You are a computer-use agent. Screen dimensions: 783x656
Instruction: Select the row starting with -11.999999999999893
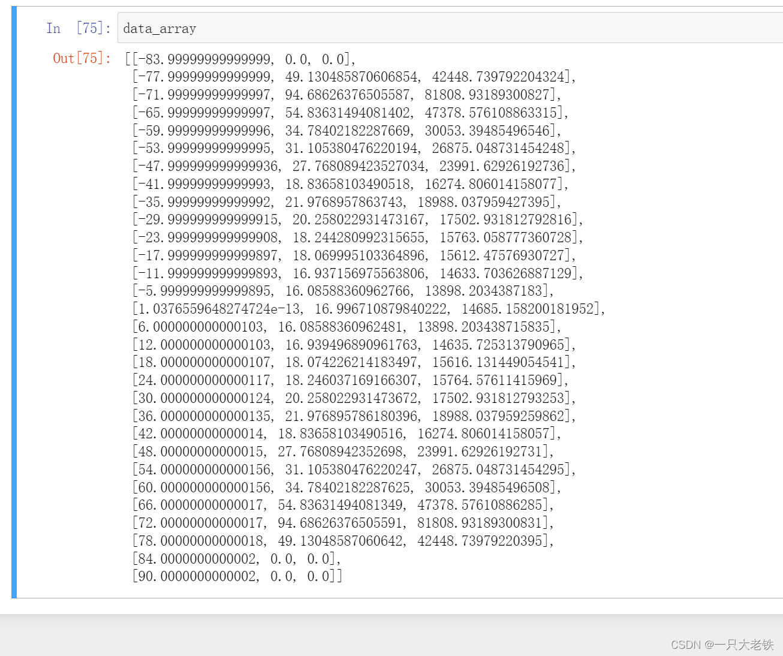pyautogui.click(x=358, y=273)
